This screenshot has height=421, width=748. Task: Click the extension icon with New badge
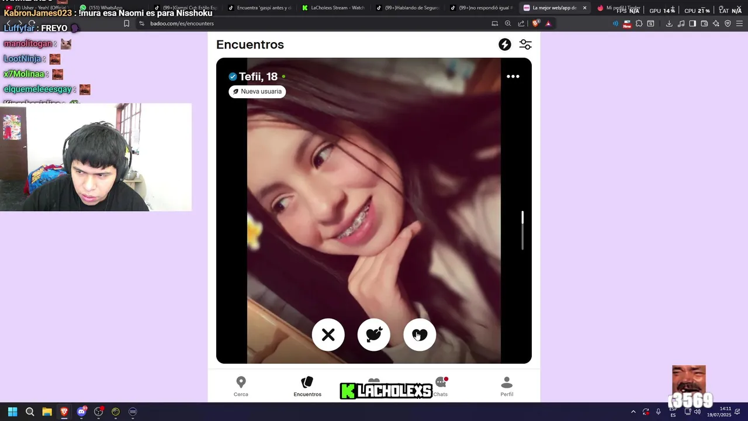[x=627, y=24]
